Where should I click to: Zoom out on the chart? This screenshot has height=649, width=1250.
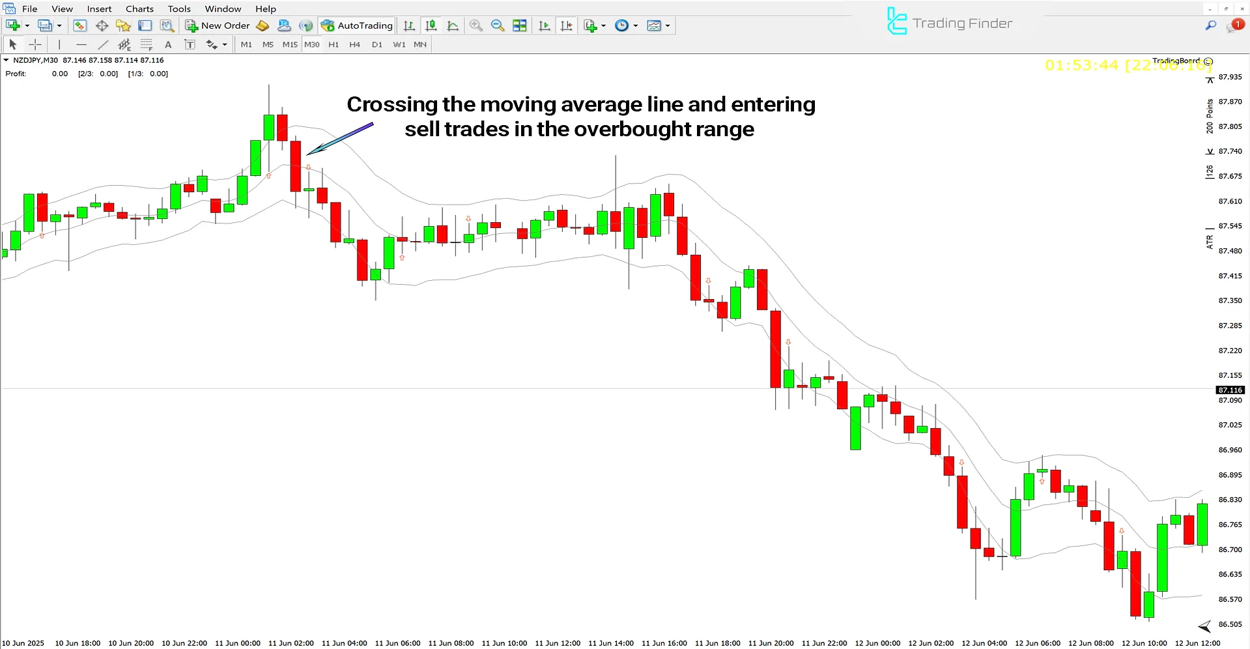[497, 25]
